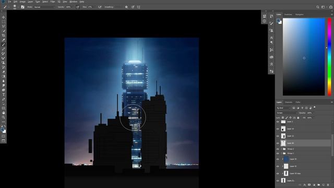Hide the topmost visible layer in the list
Image resolution: width=334 pixels, height=188 pixels.
point(278,122)
